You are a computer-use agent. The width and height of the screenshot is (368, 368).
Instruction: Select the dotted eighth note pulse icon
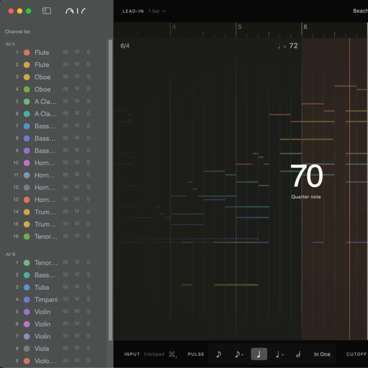tap(239, 354)
